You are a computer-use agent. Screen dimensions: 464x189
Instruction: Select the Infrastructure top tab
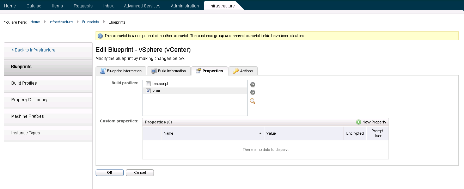coord(222,6)
